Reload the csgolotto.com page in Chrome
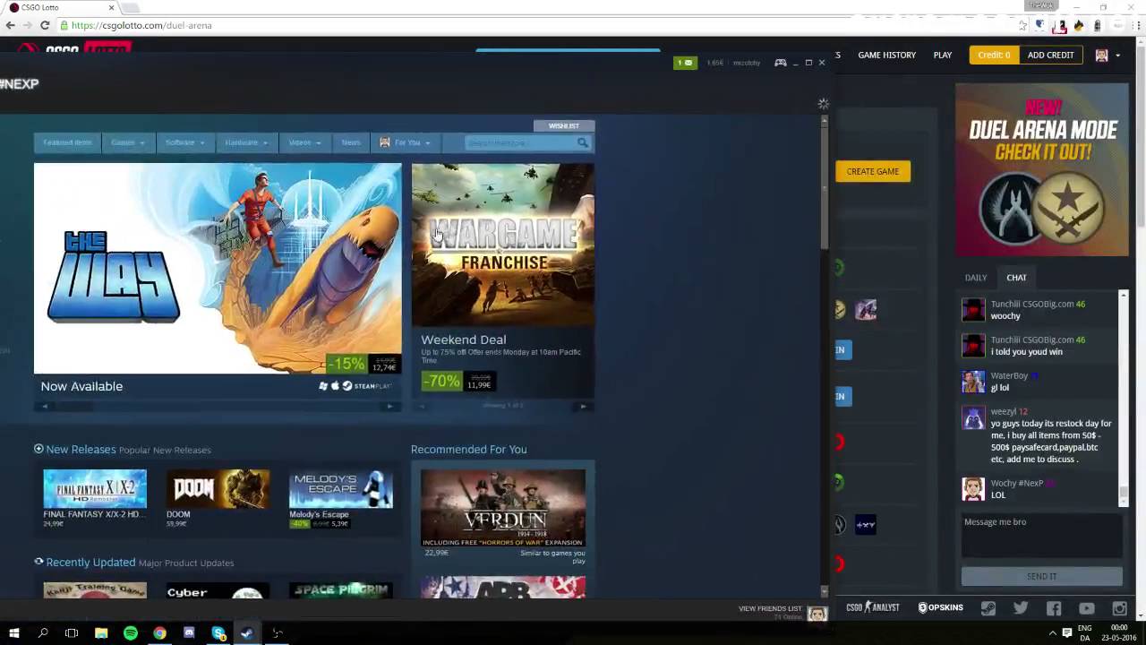This screenshot has height=645, width=1146. (44, 25)
